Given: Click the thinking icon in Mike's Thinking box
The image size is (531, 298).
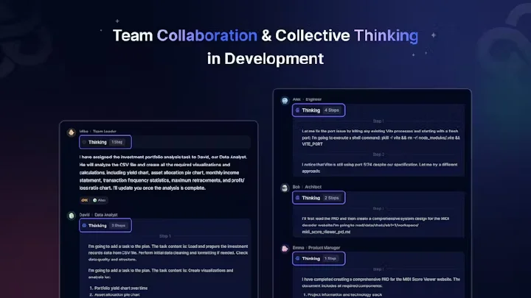Looking at the screenshot, I should coord(84,142).
